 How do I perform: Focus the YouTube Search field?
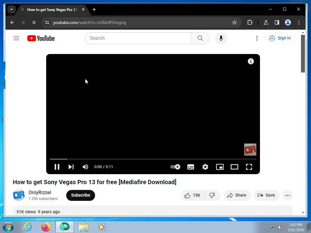click(x=138, y=38)
